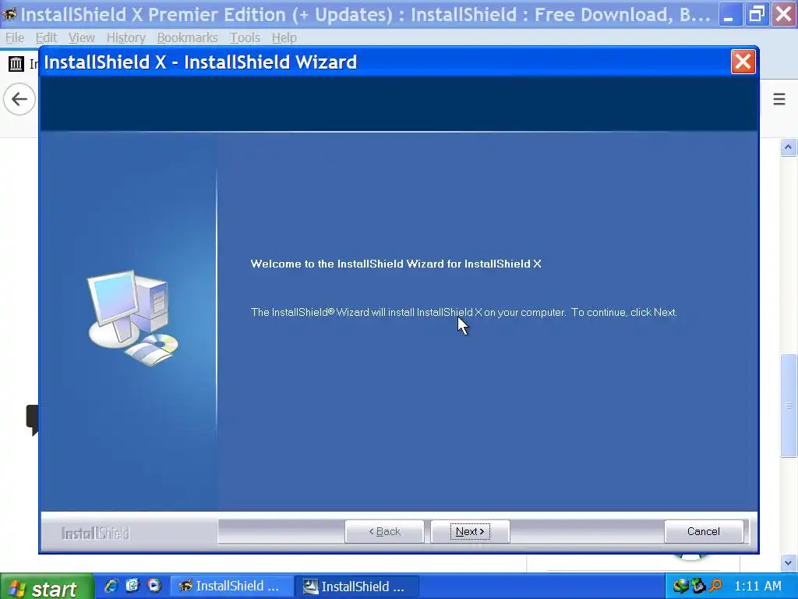Restore down the browser window

(x=757, y=14)
